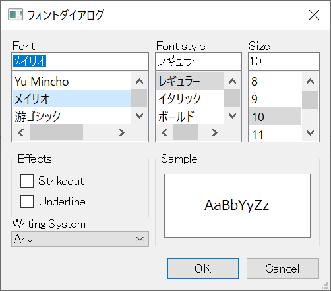Click Font list scroll down arrow

point(139,115)
